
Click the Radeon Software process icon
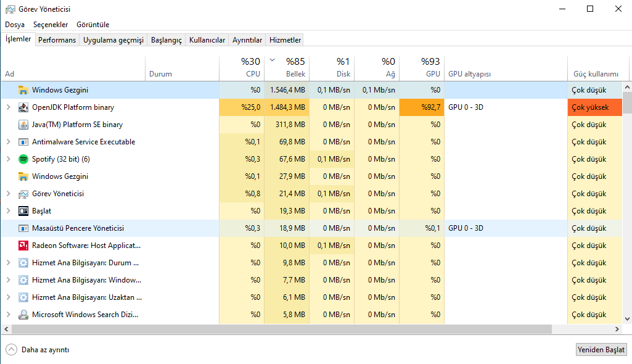pyautogui.click(x=23, y=246)
